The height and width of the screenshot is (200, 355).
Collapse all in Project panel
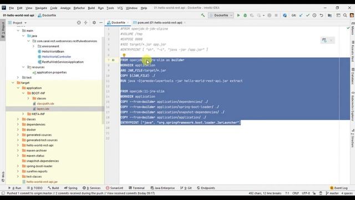[85, 23]
